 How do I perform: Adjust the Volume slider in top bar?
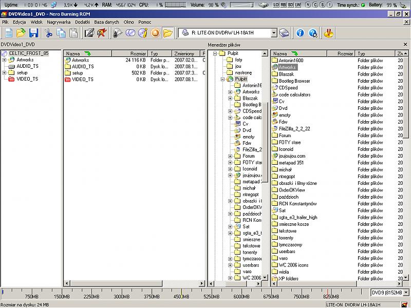point(241,5)
